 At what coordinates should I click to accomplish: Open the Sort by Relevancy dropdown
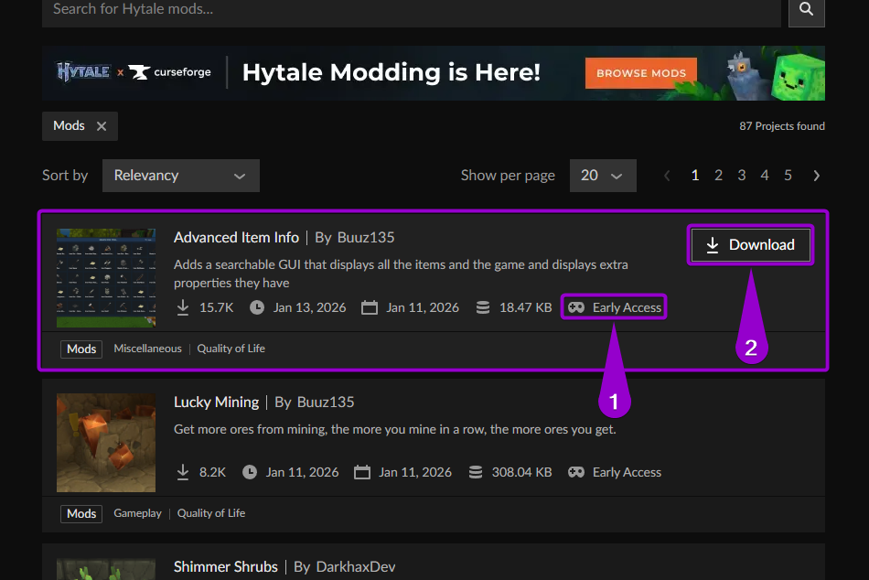coord(180,175)
